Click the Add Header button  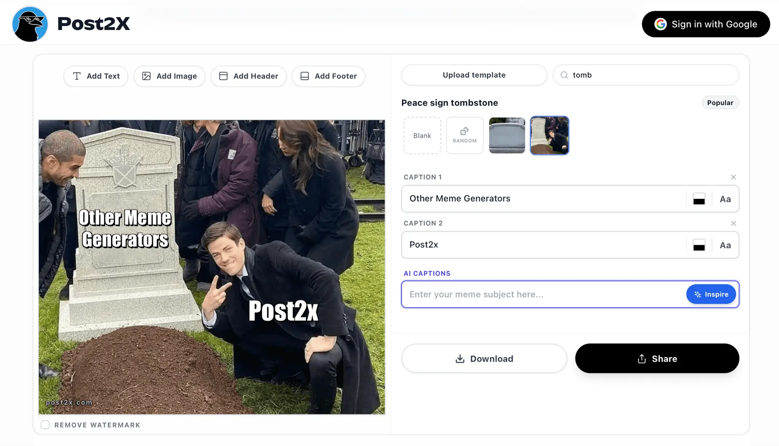pos(248,76)
